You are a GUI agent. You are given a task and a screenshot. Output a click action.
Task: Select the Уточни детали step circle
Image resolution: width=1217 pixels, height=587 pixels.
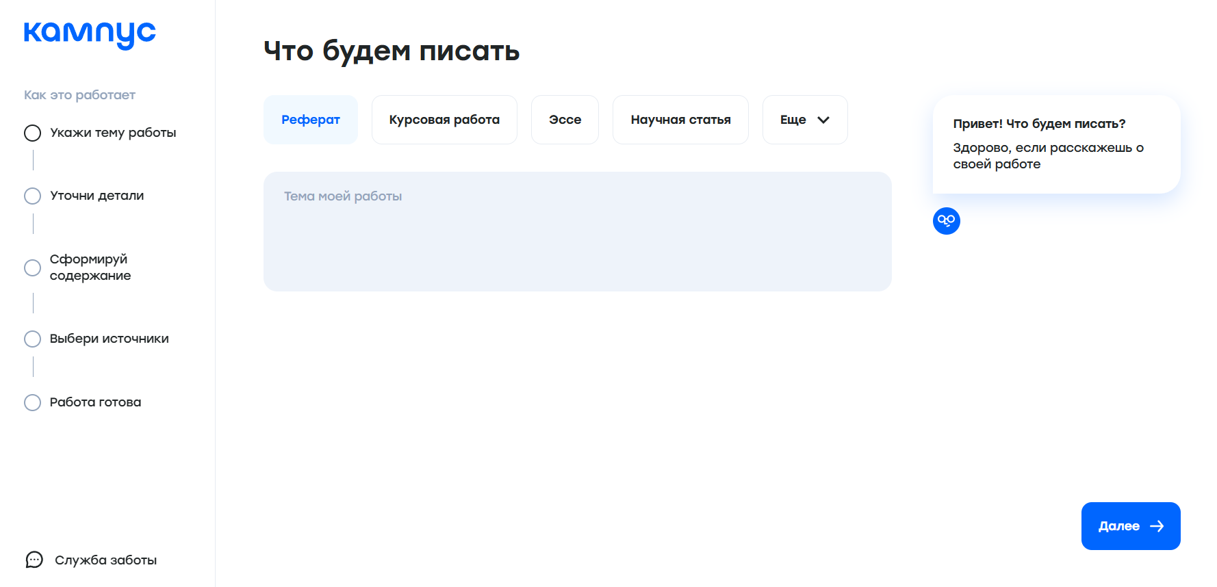point(32,196)
